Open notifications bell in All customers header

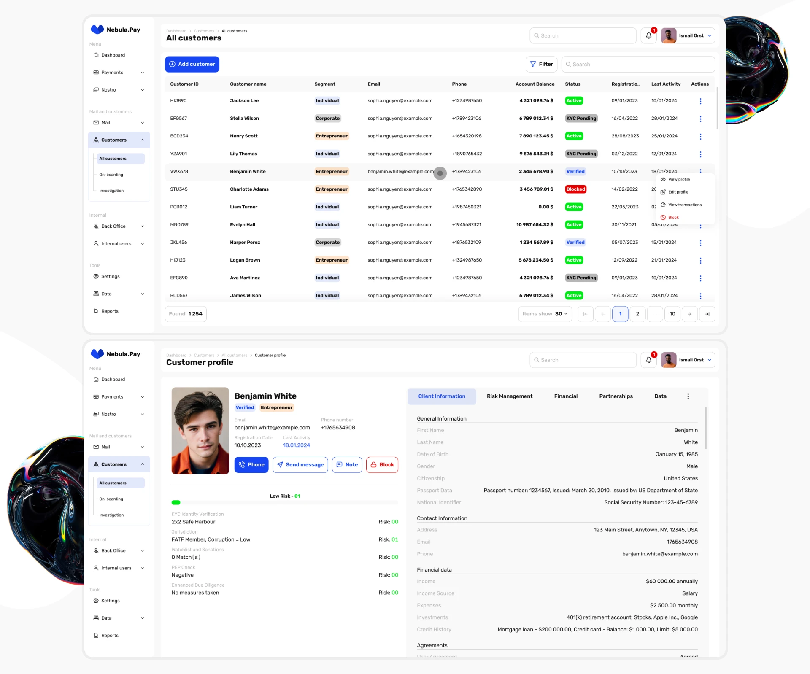coord(648,36)
